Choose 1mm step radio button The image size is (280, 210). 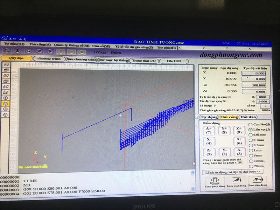coord(255,150)
